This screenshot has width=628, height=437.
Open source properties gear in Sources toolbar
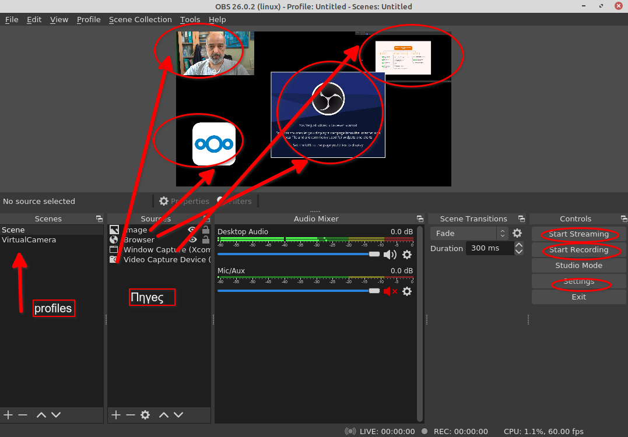point(145,415)
